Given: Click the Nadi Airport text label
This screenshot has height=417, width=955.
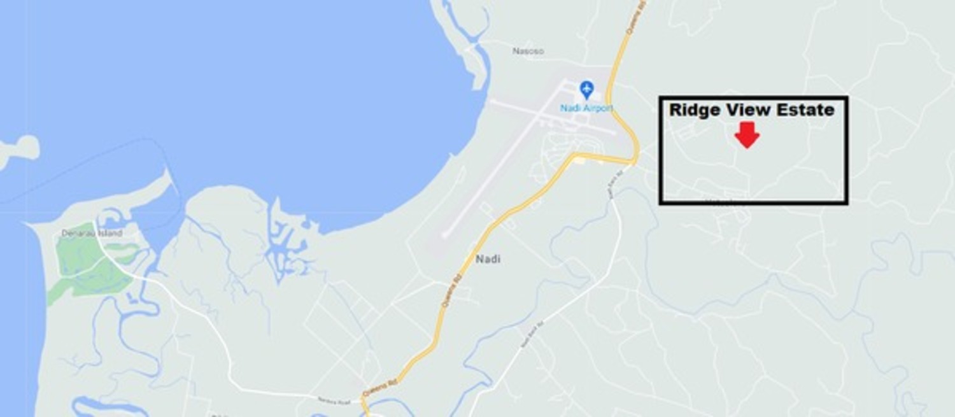Looking at the screenshot, I should pyautogui.click(x=586, y=108).
